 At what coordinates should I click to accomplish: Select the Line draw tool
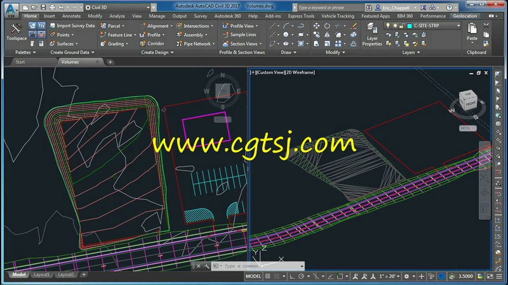[x=273, y=25]
